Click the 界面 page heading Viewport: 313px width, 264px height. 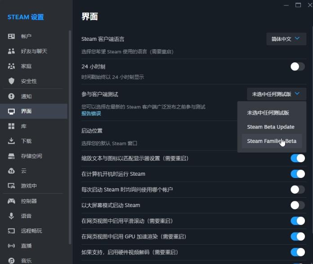[x=90, y=17]
